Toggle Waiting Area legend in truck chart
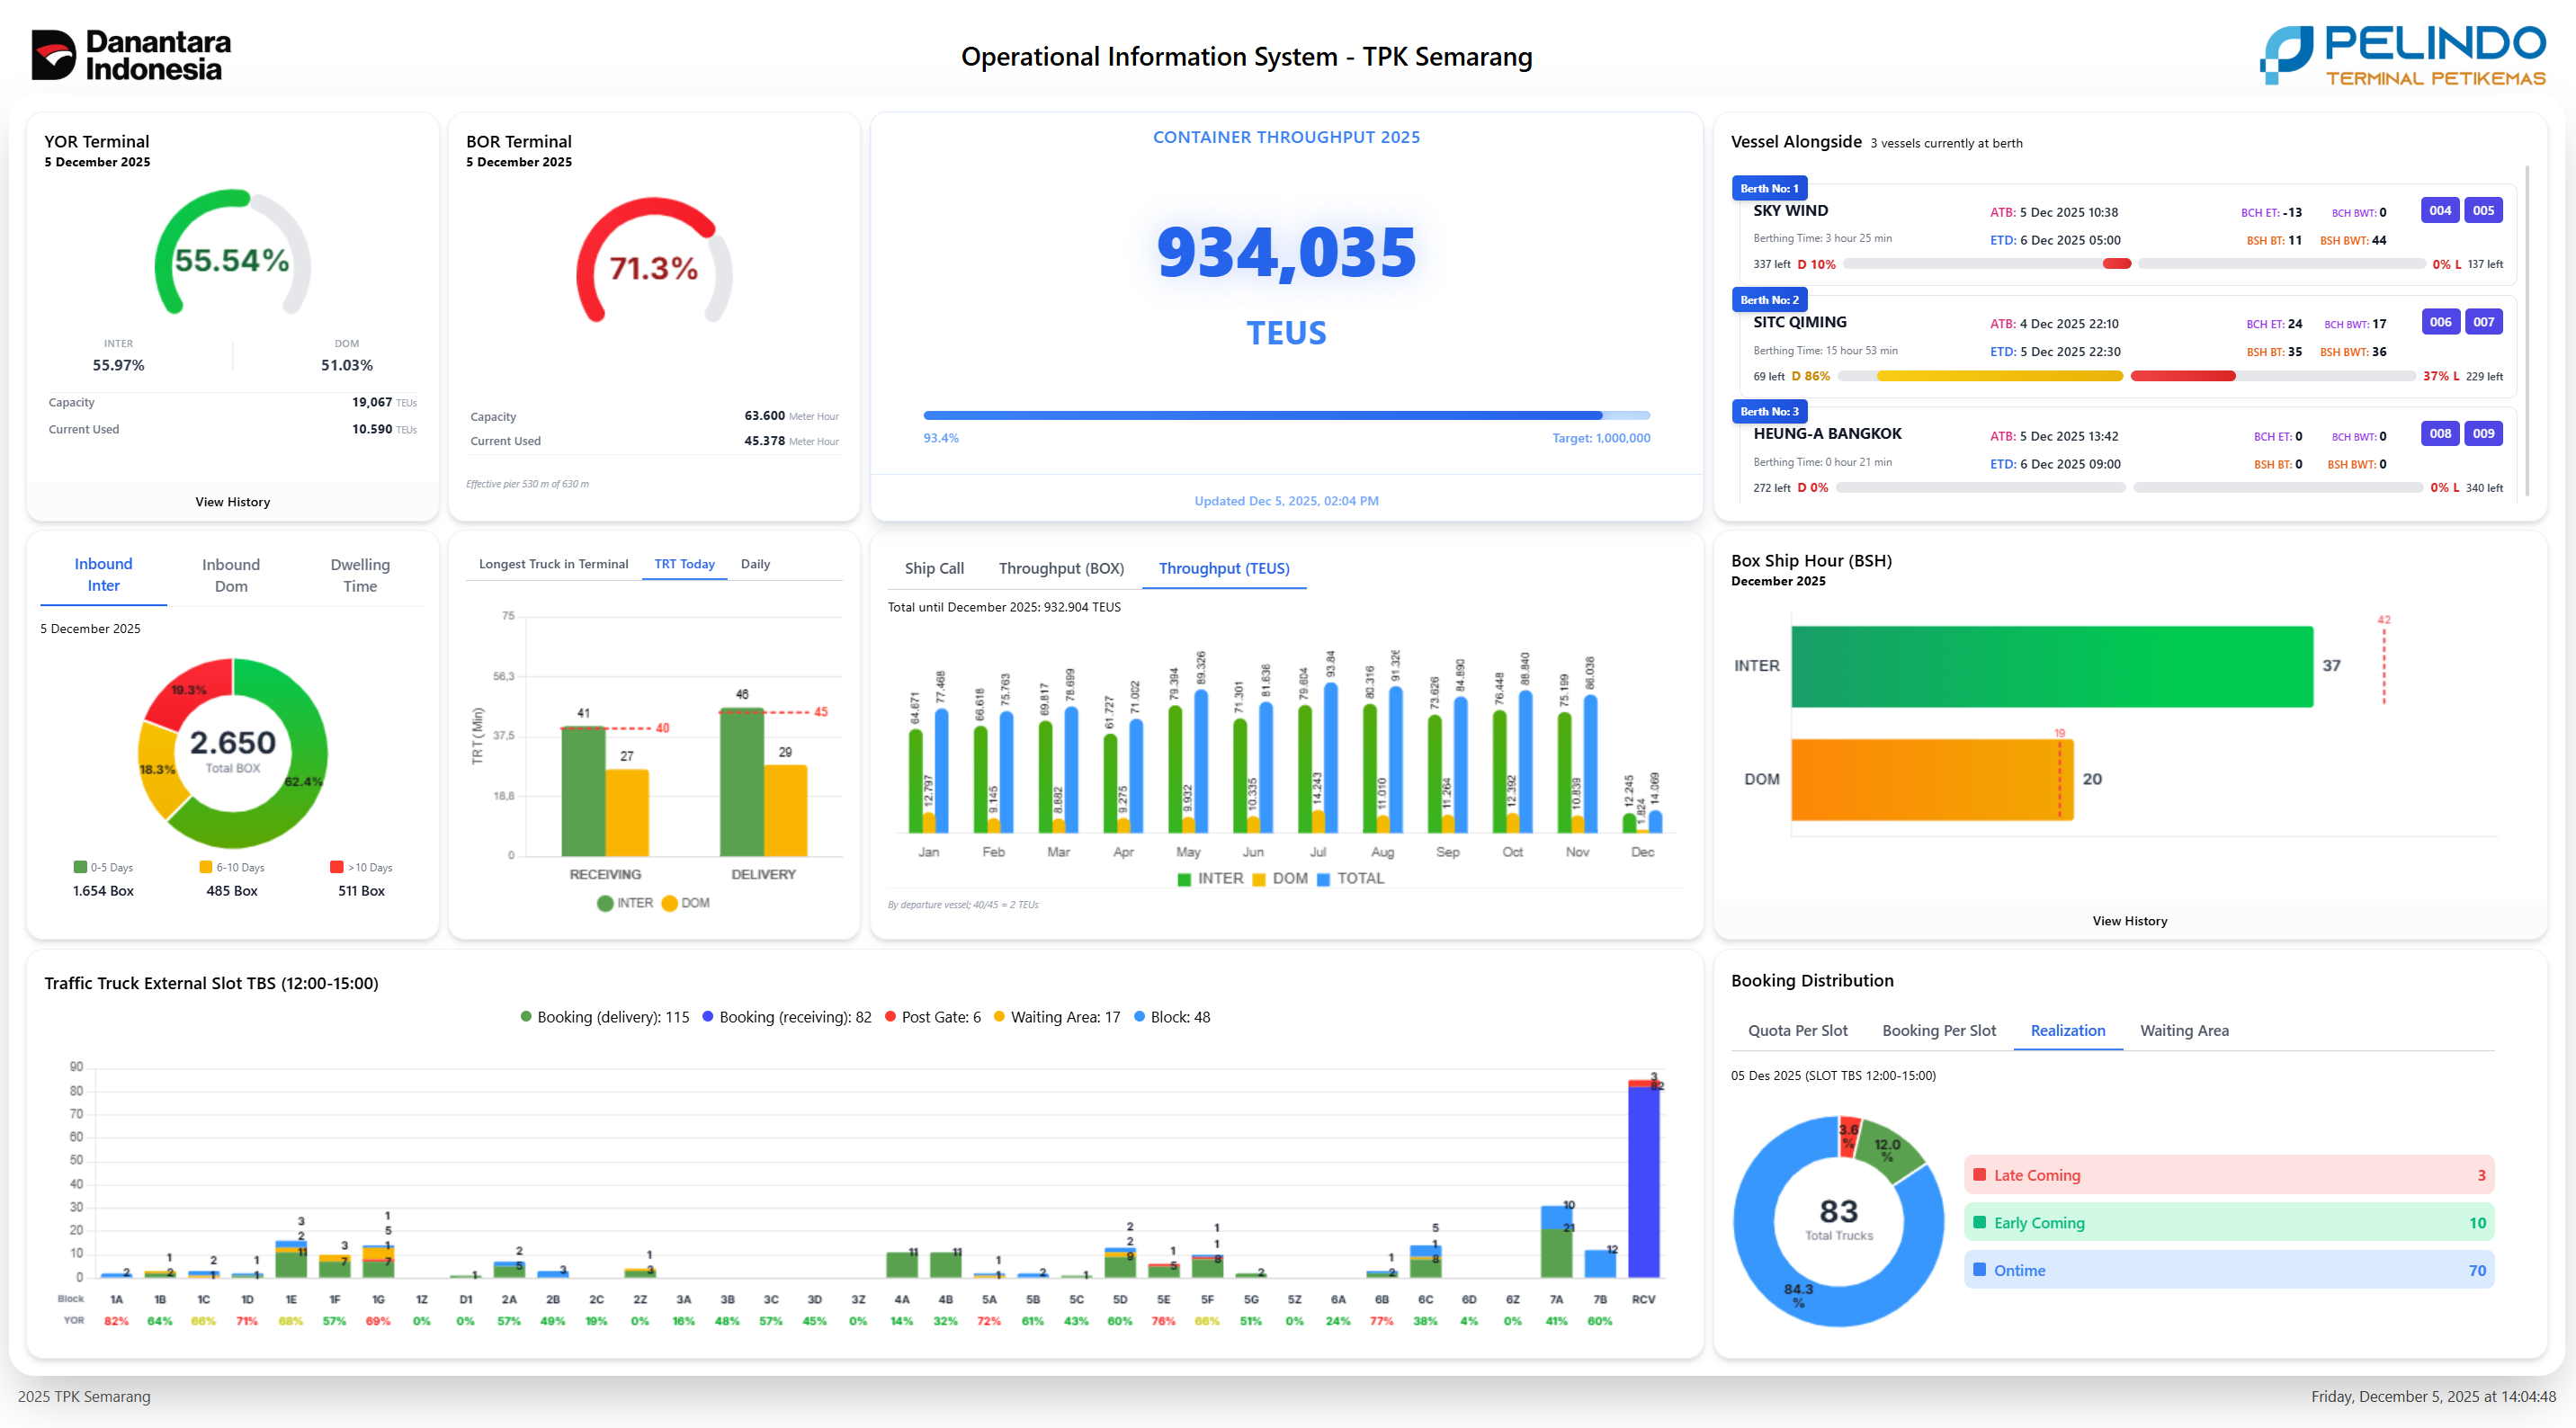2576x1428 pixels. (1056, 1017)
